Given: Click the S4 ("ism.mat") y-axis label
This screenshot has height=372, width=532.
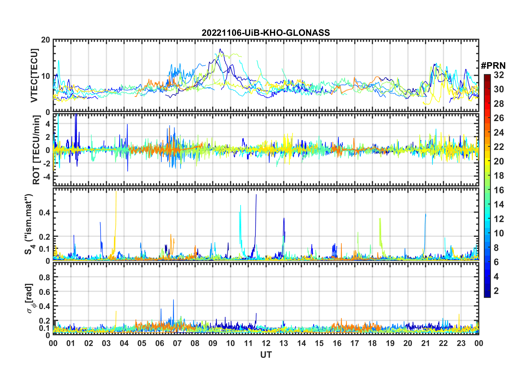Looking at the screenshot, I should coord(29,224).
